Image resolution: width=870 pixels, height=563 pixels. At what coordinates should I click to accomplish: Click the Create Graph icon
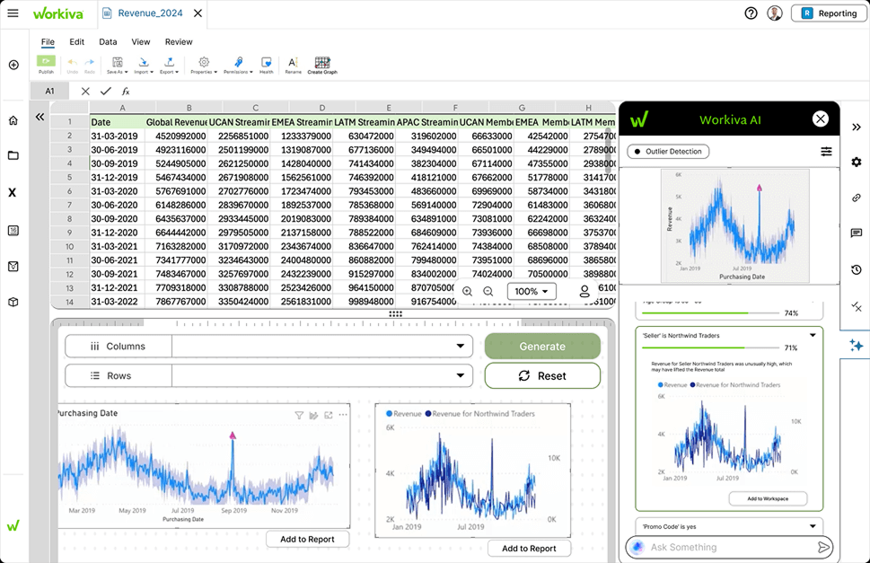(x=322, y=65)
